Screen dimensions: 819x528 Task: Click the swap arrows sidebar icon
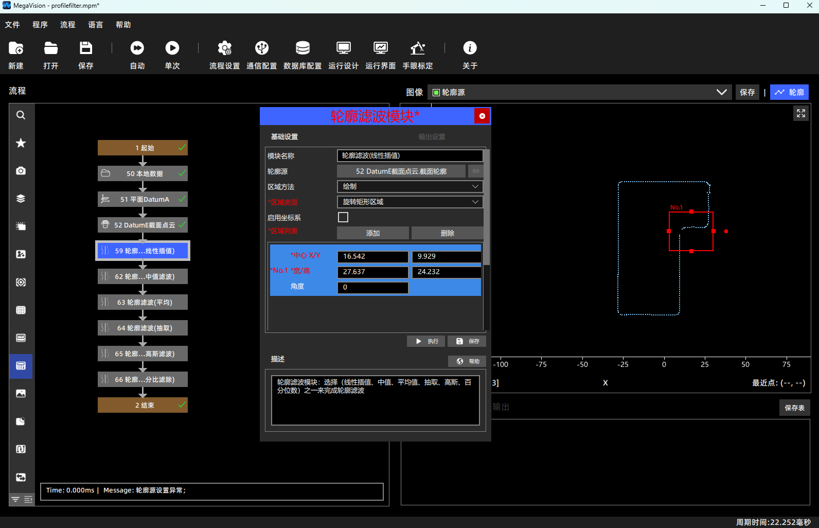(x=21, y=477)
